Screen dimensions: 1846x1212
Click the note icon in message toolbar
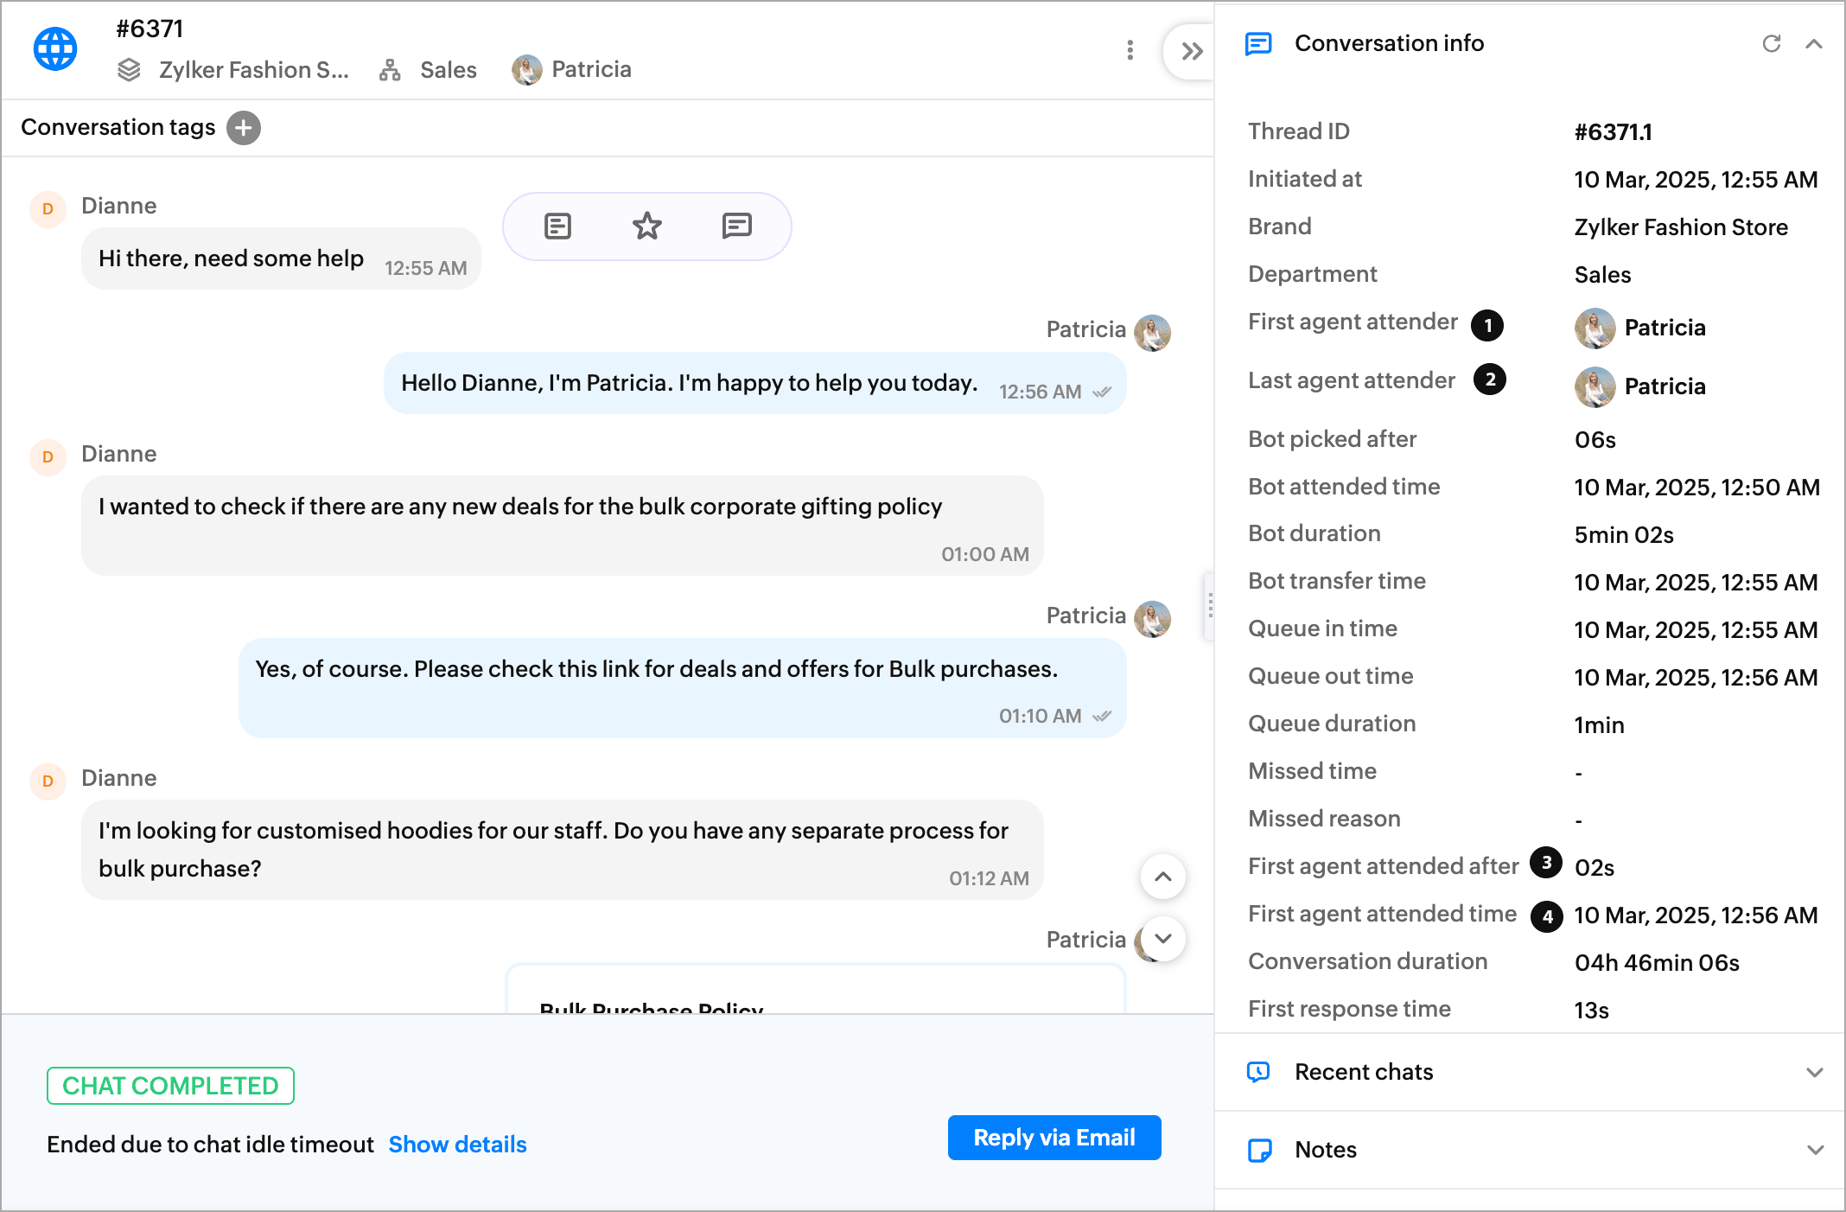(x=557, y=226)
